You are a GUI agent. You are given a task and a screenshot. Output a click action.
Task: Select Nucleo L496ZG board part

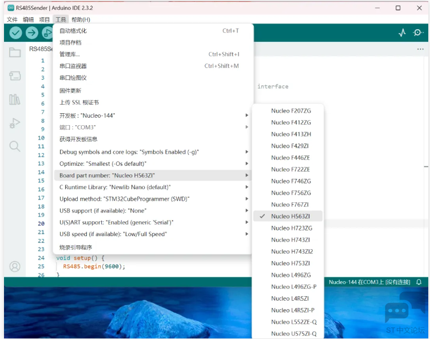point(288,275)
